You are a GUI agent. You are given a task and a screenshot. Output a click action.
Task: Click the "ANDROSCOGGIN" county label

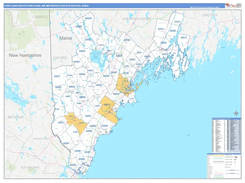(x=137, y=19)
